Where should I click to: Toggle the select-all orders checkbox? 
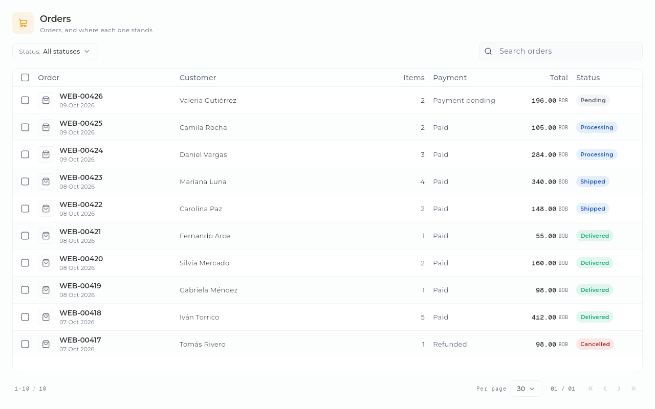25,78
